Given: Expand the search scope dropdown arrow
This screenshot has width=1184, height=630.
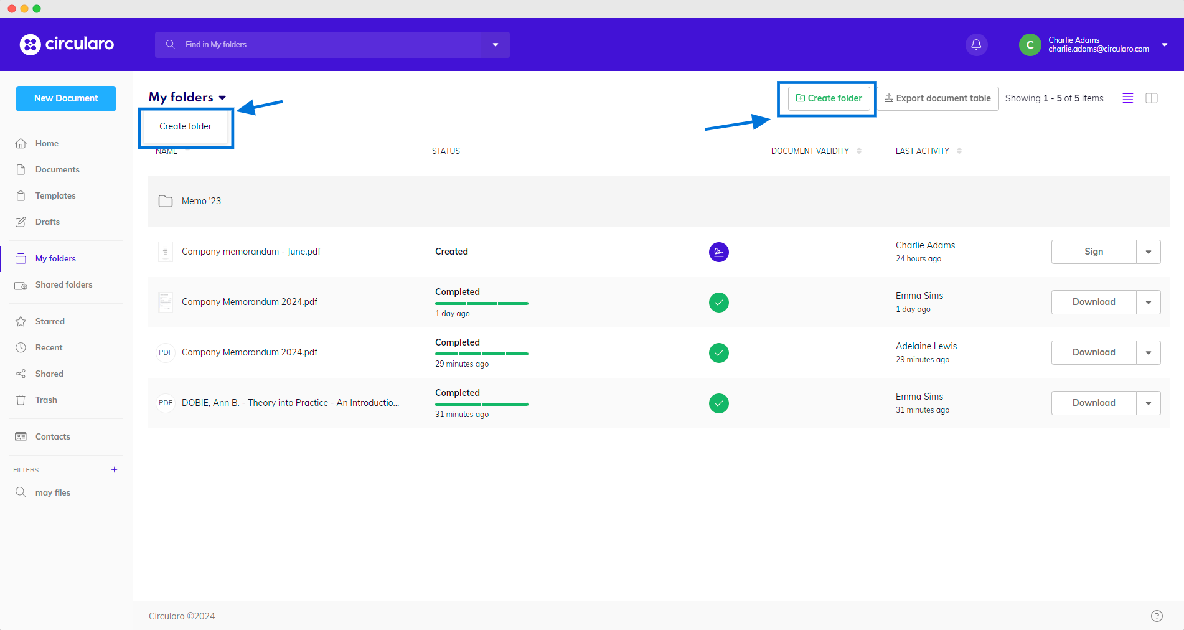Looking at the screenshot, I should pyautogui.click(x=496, y=45).
